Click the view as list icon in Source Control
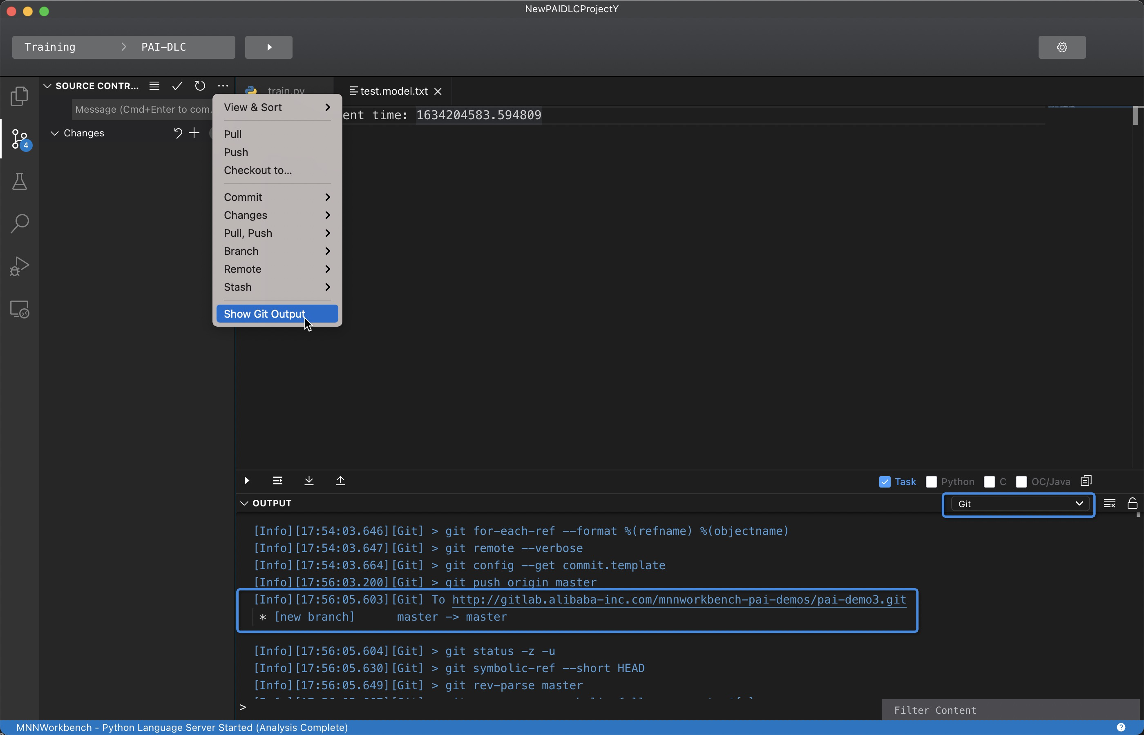1144x735 pixels. click(154, 86)
